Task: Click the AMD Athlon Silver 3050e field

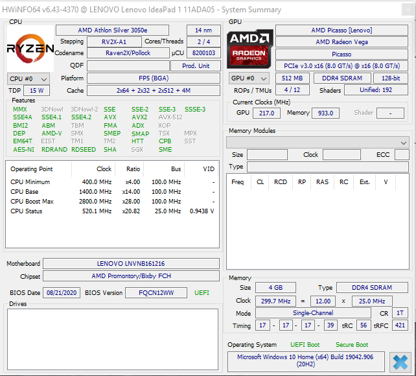Action: point(113,30)
